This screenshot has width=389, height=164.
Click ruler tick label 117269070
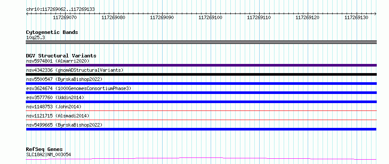pos(65,17)
